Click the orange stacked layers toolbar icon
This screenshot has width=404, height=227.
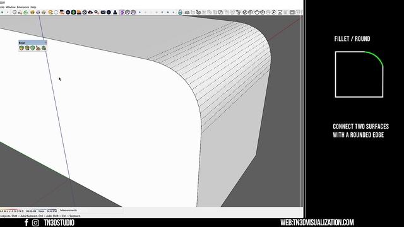tap(79, 12)
